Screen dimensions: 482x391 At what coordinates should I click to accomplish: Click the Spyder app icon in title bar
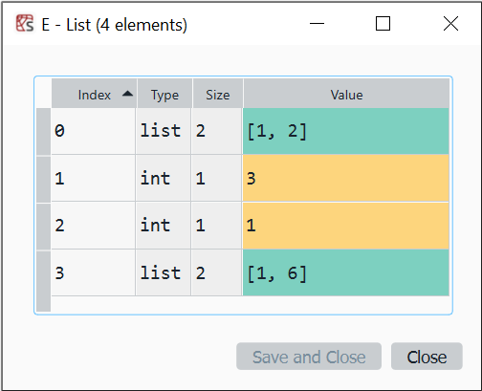(x=25, y=24)
